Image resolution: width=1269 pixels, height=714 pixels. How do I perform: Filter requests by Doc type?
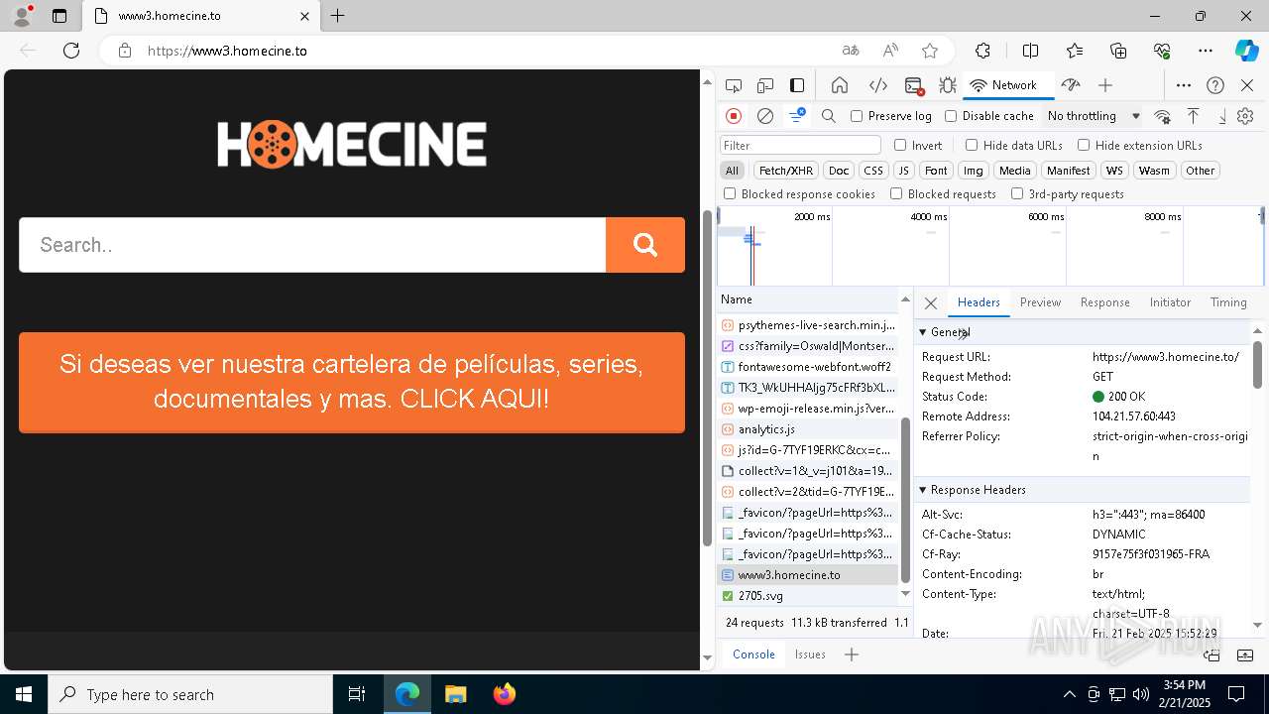coord(839,171)
